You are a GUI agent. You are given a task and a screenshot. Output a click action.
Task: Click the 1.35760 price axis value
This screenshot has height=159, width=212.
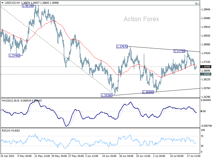pos(206,88)
